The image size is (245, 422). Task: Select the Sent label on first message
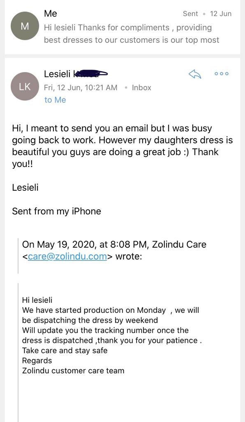pos(190,14)
